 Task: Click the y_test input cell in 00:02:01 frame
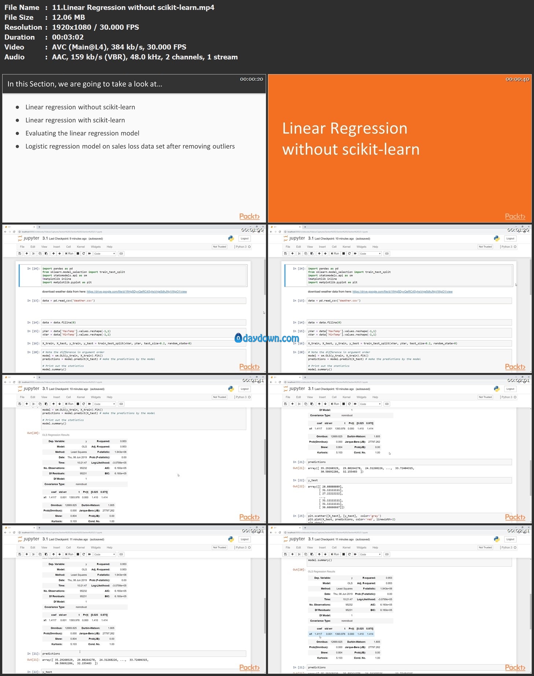(409, 480)
